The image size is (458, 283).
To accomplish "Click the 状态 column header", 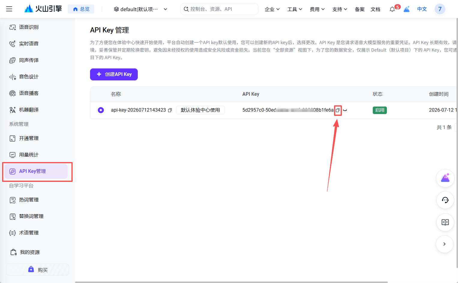I will pyautogui.click(x=378, y=94).
